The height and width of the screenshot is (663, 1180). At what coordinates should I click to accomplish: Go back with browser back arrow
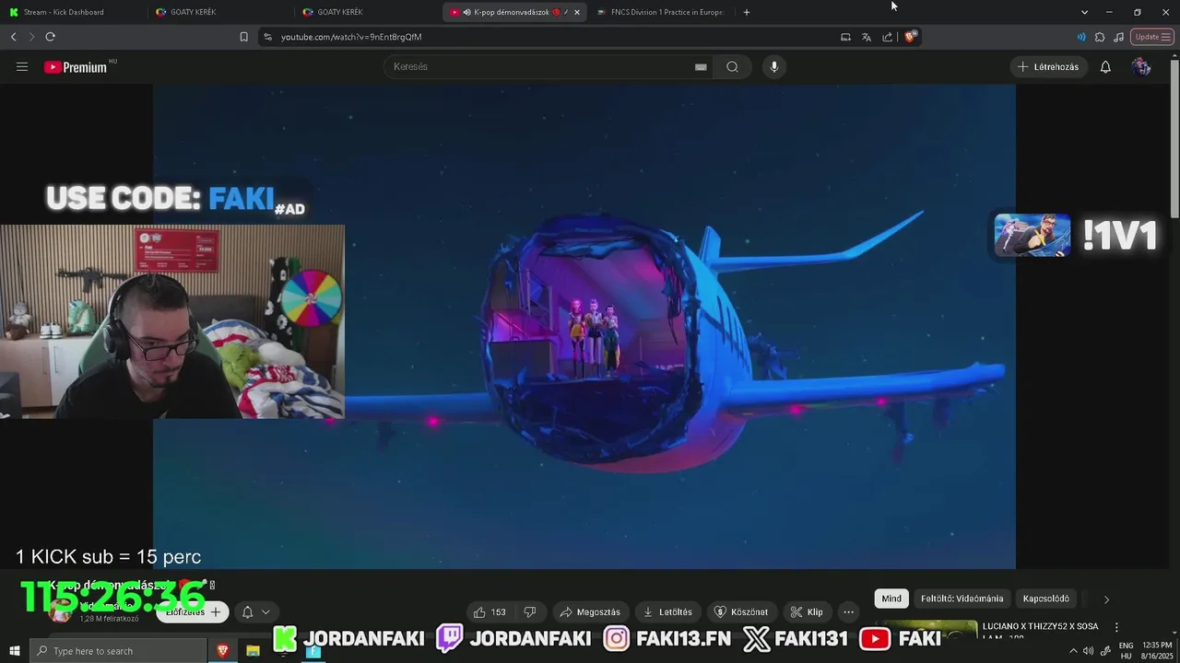(14, 37)
